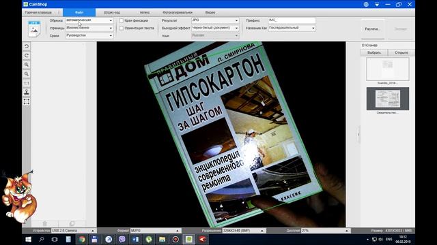
Task: Click the Открыть folder button
Action: 401,52
